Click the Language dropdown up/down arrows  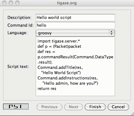coord(111,33)
